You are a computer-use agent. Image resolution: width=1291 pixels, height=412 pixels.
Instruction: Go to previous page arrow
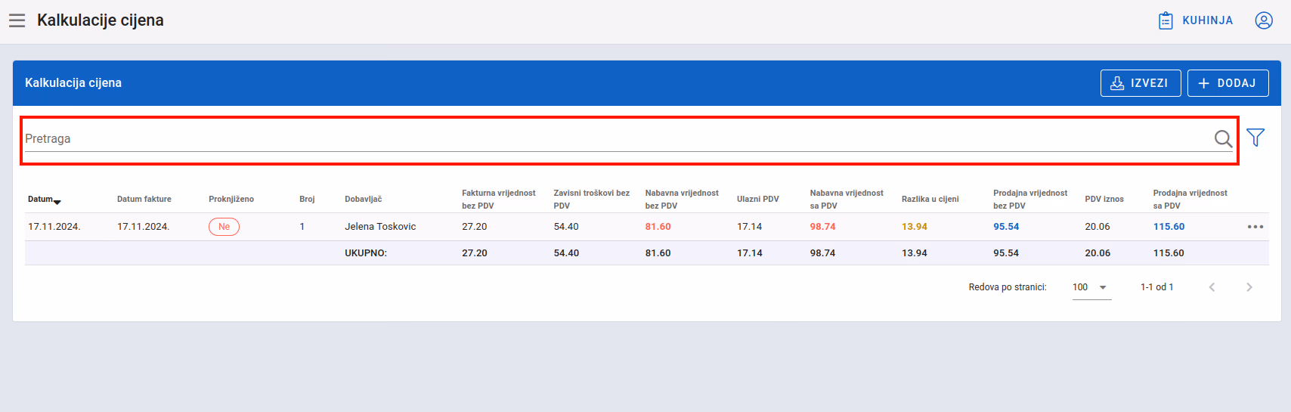(x=1212, y=287)
